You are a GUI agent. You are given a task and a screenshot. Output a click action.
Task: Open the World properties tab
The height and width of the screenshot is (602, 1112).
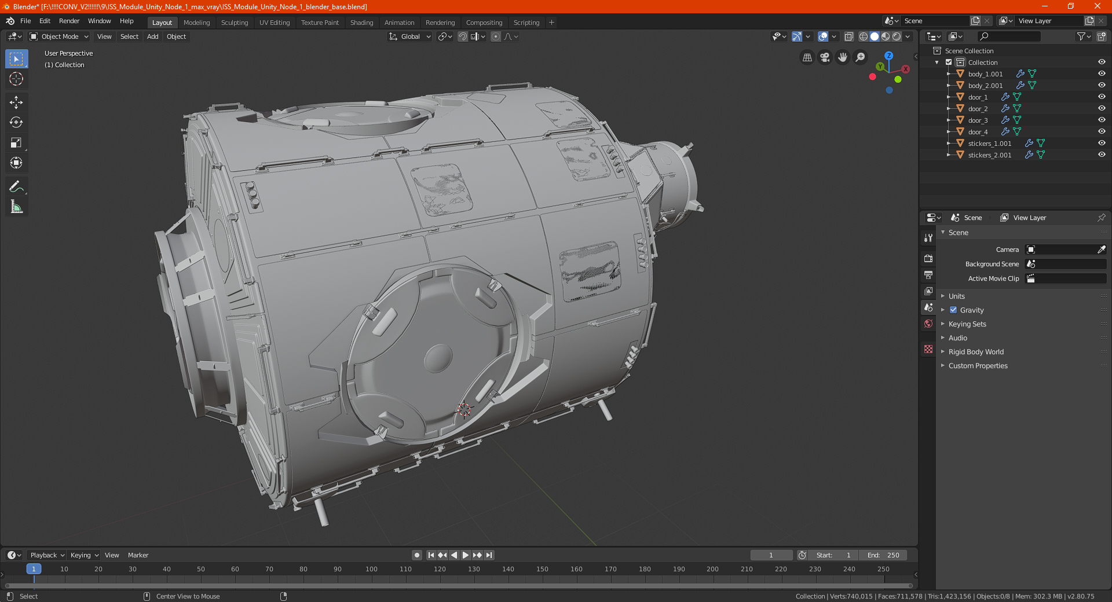coord(928,324)
